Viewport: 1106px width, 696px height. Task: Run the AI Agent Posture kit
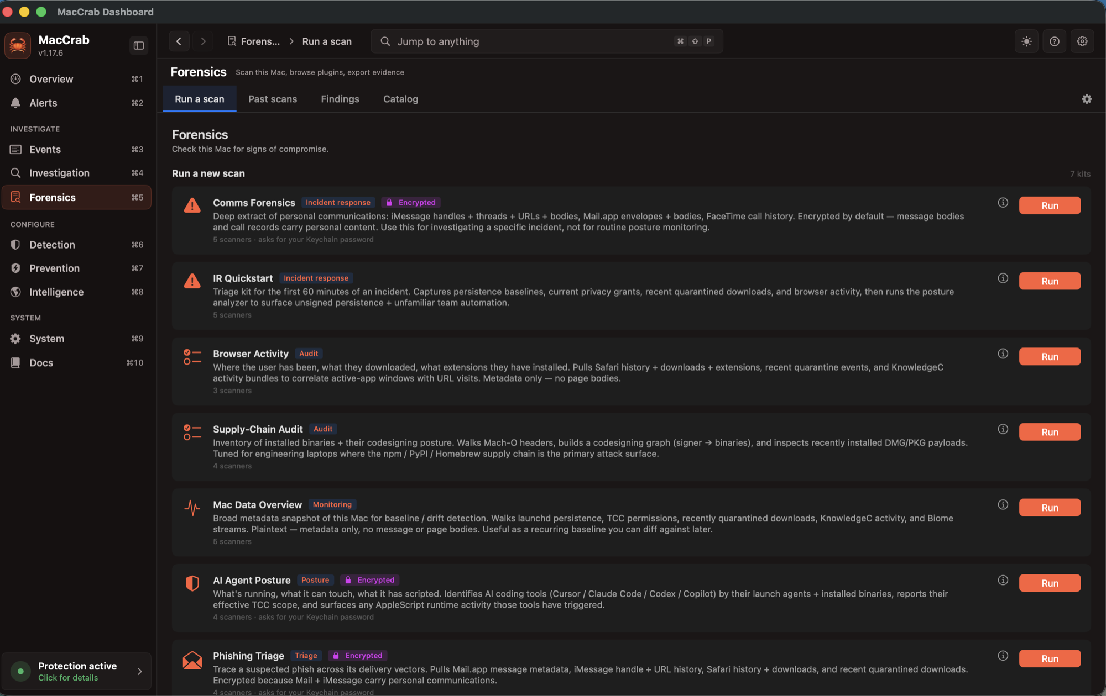click(1050, 583)
